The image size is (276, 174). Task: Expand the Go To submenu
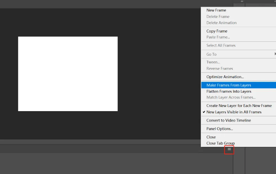[x=211, y=54]
